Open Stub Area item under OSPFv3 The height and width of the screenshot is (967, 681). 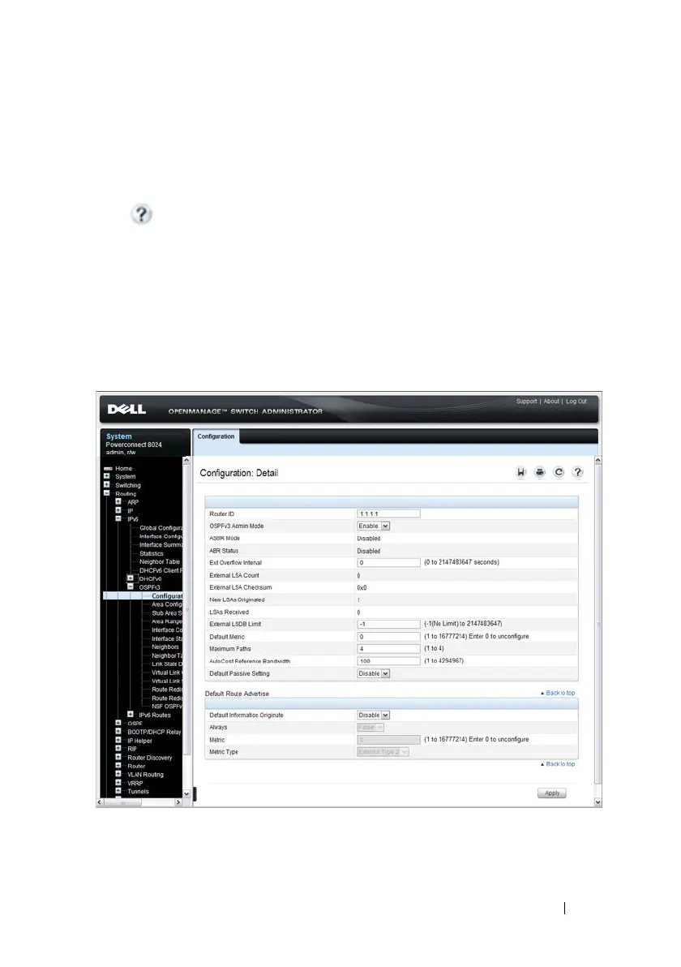tap(167, 613)
